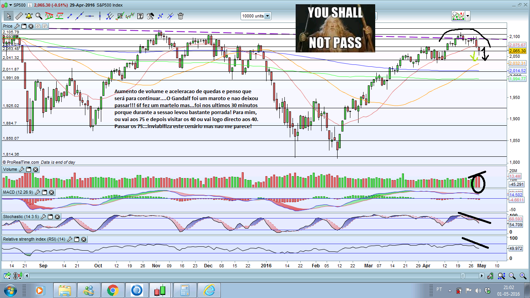Select the magnifying glass zoom tool
Screen dimensions: 530x298
[39, 16]
